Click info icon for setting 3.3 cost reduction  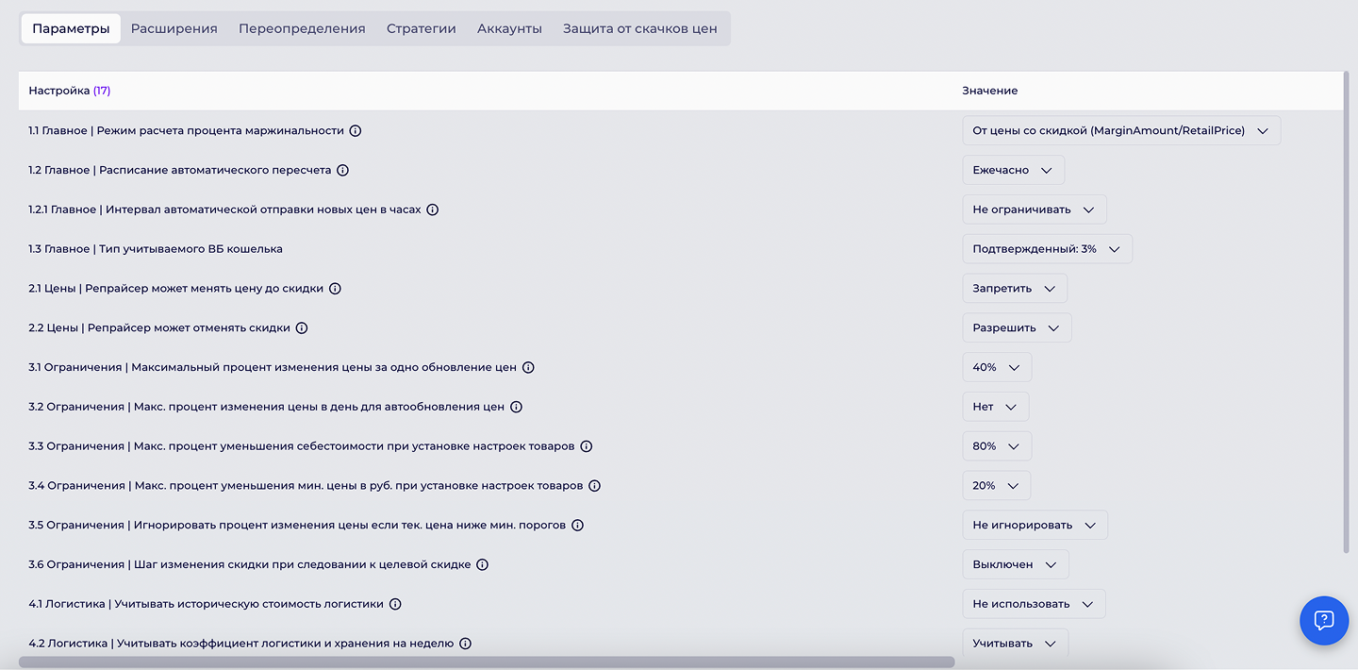point(586,446)
